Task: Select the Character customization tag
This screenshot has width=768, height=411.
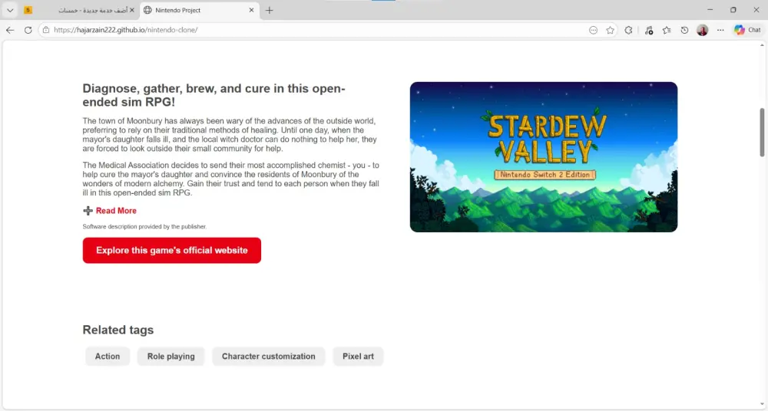Action: tap(268, 357)
